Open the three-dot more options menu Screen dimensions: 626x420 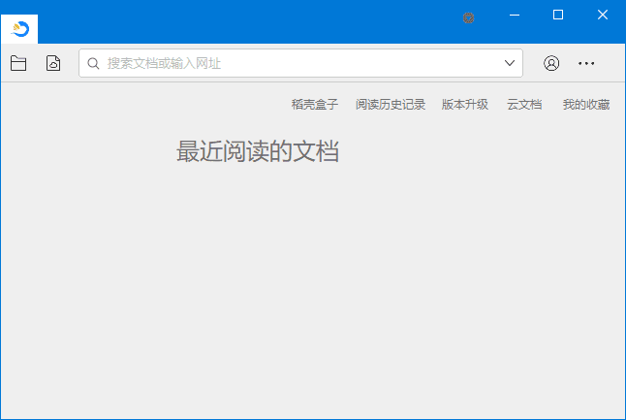(586, 63)
